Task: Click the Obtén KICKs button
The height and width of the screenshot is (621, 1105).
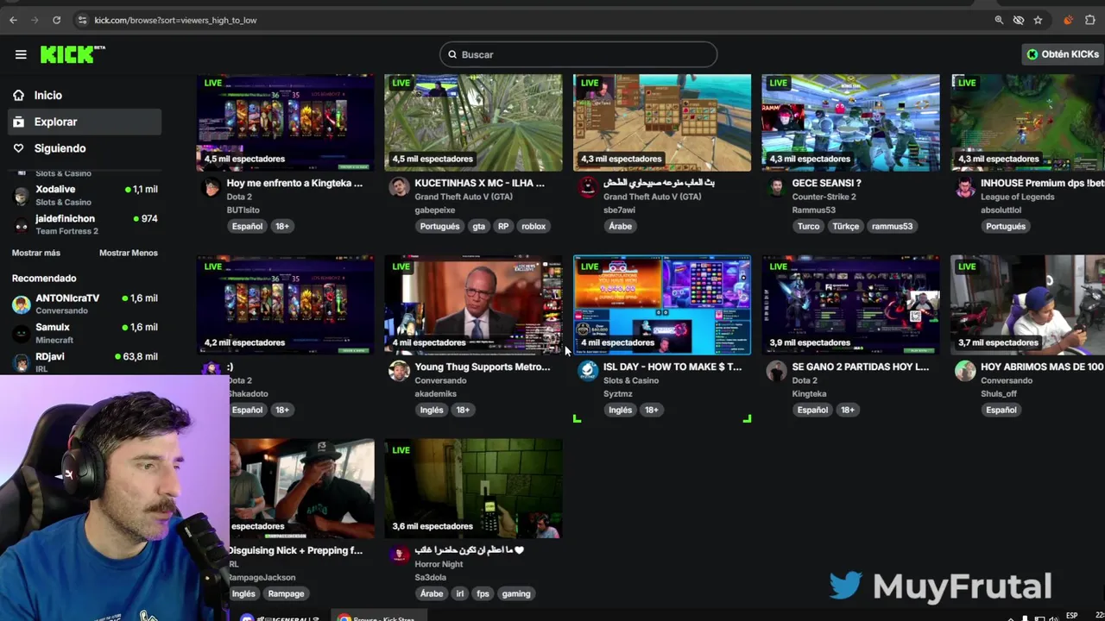Action: 1062,54
